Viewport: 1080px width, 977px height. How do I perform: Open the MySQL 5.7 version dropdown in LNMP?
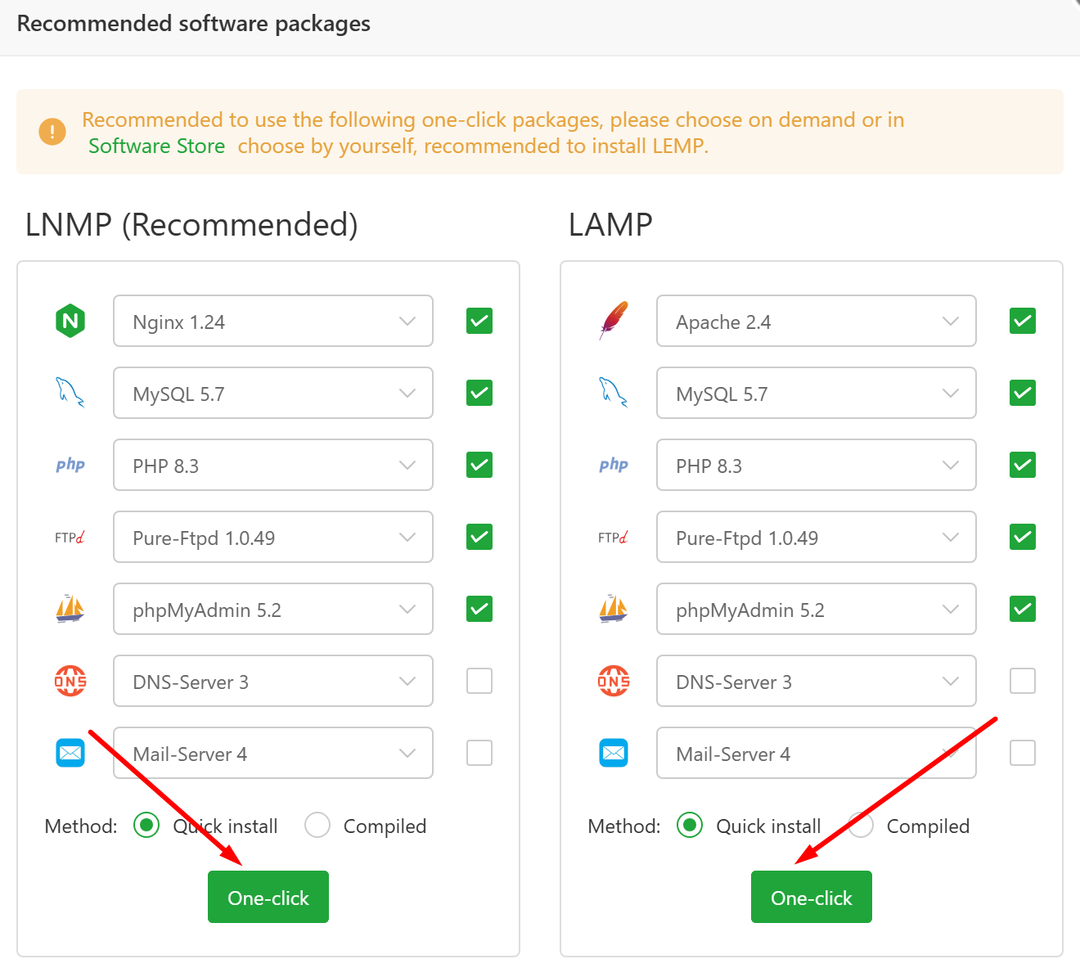[407, 393]
